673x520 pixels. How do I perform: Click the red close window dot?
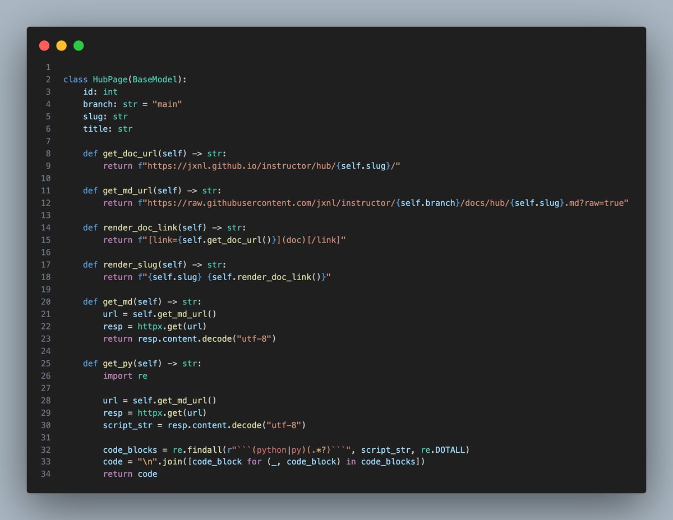coord(44,45)
